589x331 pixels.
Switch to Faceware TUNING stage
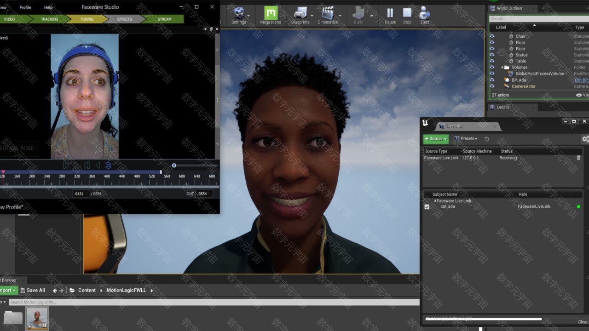pyautogui.click(x=87, y=19)
